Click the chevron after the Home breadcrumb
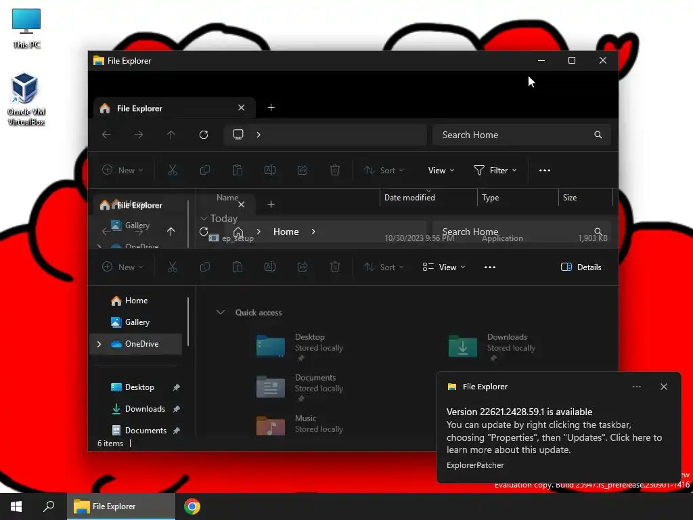 (x=313, y=232)
